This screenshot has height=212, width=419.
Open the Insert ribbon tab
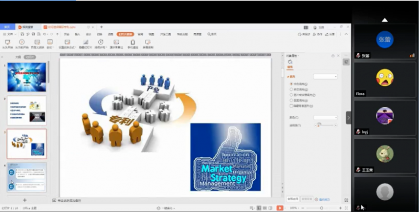(78, 35)
